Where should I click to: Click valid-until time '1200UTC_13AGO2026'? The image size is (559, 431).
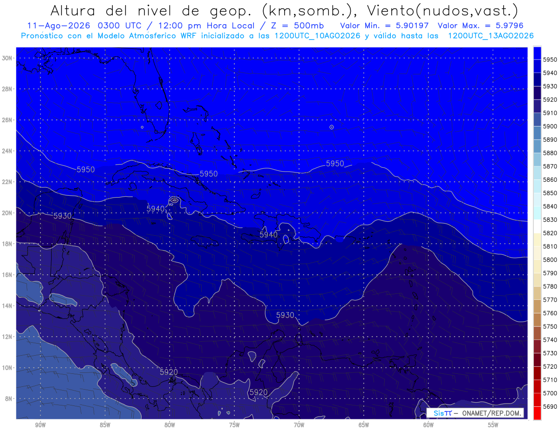[491, 36]
